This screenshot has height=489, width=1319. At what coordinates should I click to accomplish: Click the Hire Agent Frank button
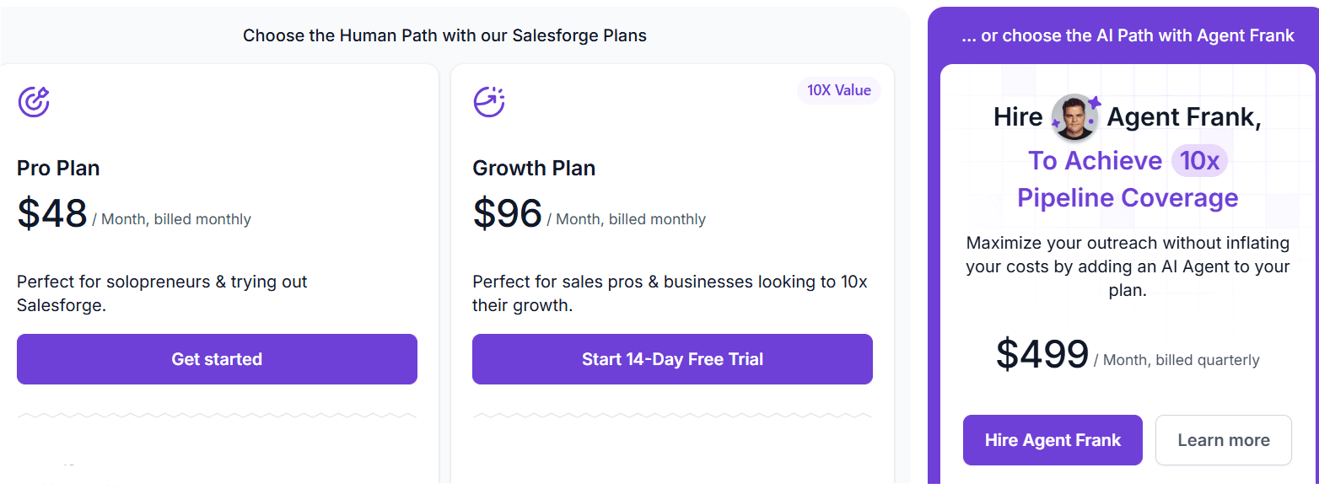[x=1053, y=440]
